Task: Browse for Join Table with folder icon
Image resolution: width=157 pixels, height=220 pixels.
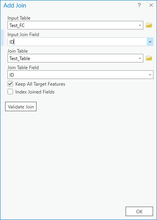Action: [149, 58]
